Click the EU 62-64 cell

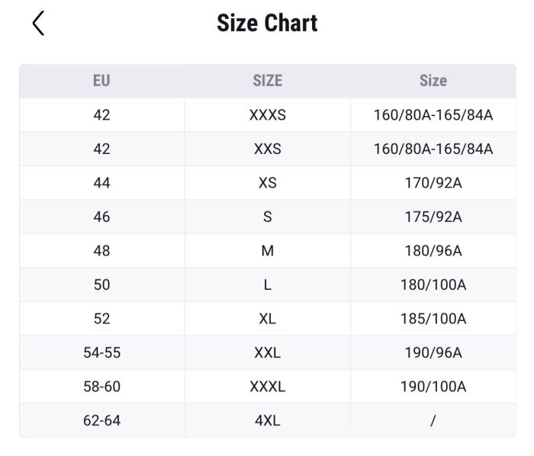pyautogui.click(x=101, y=420)
